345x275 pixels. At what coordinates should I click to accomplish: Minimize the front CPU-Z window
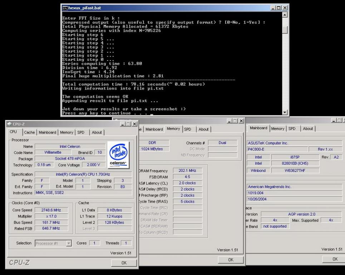coord(123,124)
